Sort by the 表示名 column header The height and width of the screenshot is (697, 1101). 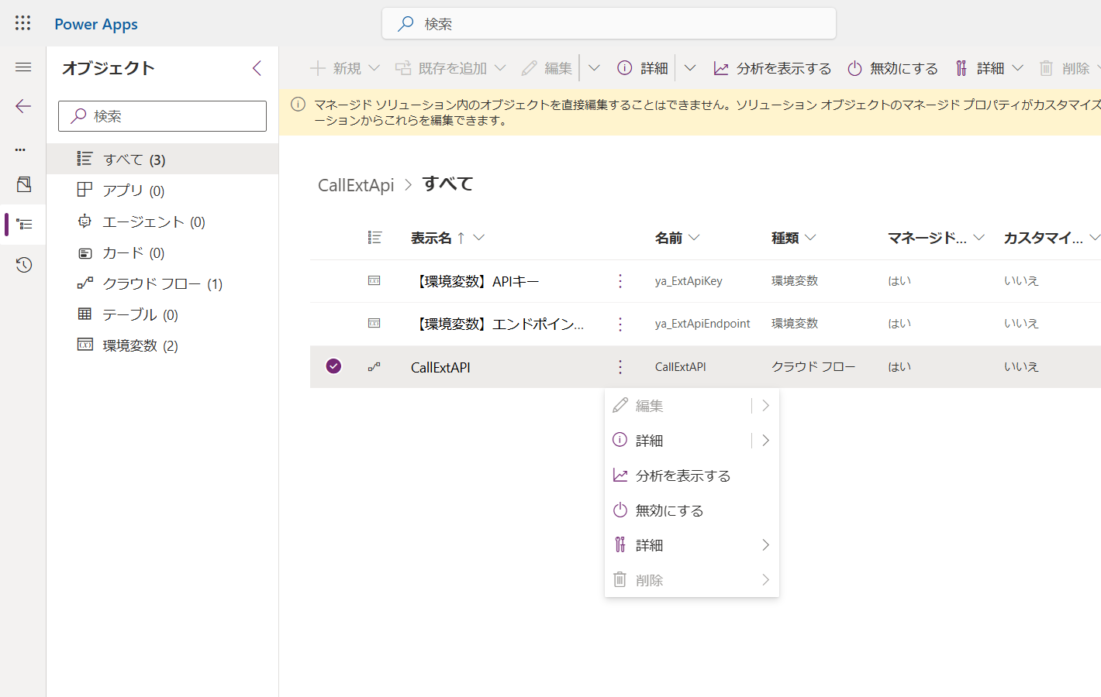click(x=447, y=238)
